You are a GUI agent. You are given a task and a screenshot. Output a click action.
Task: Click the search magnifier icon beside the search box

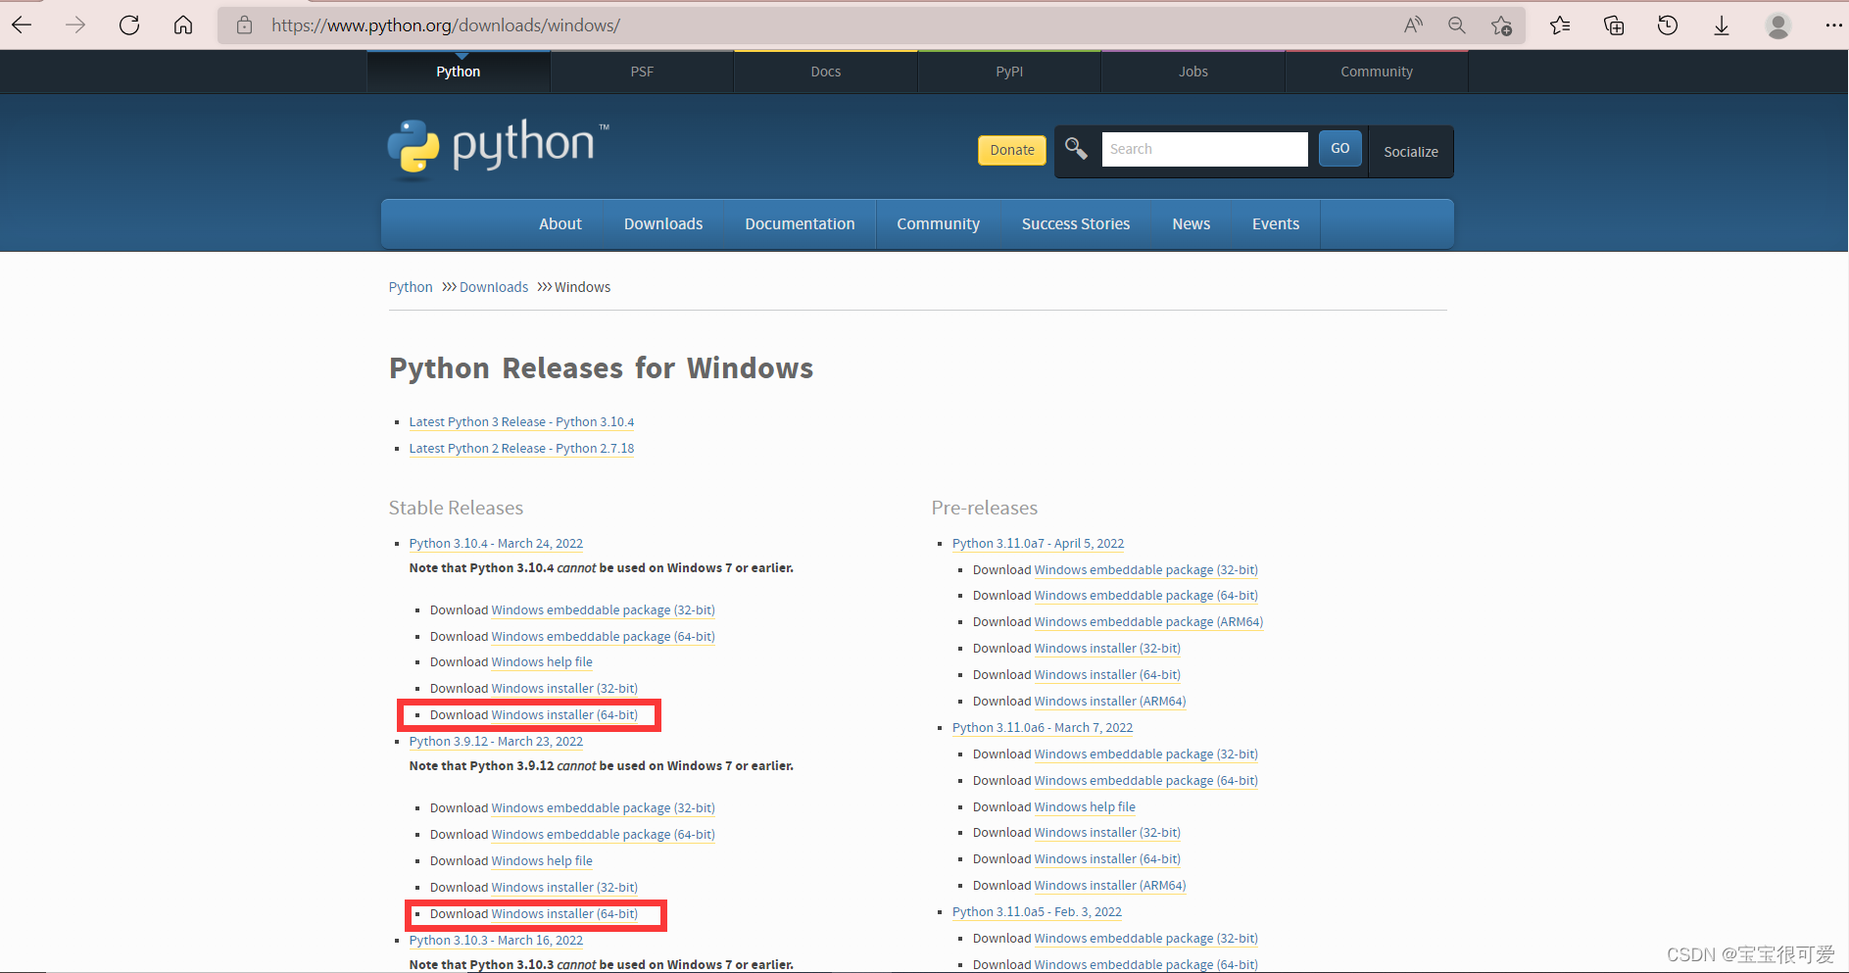coord(1076,149)
